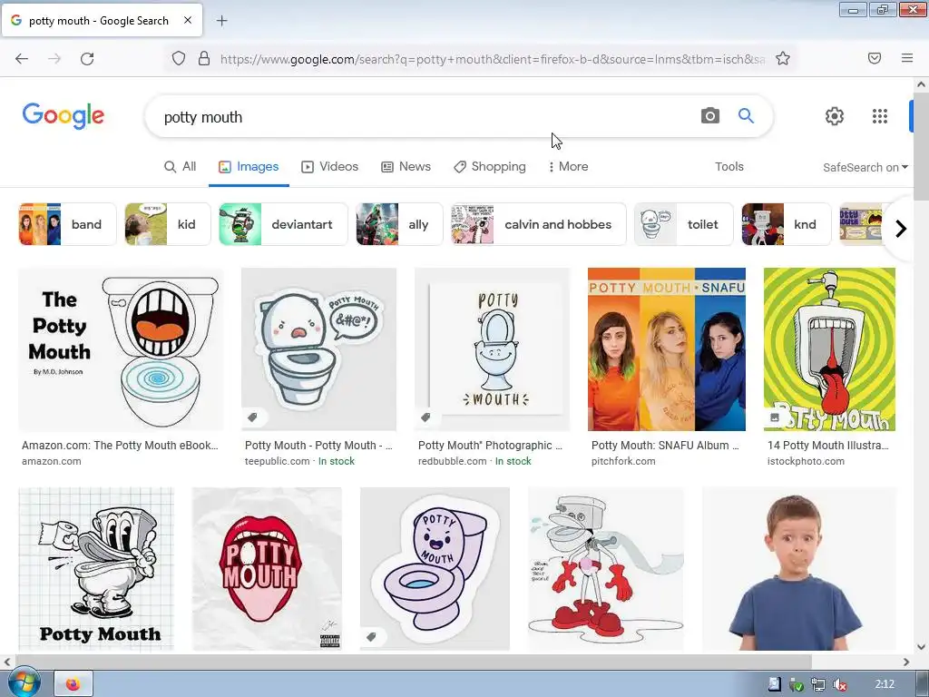Filter results by the knd chip
The image size is (929, 697).
coord(787,224)
